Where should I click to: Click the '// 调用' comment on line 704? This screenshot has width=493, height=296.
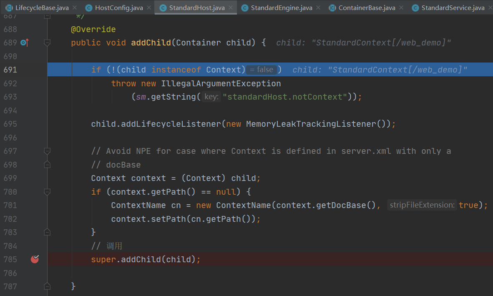(x=107, y=246)
